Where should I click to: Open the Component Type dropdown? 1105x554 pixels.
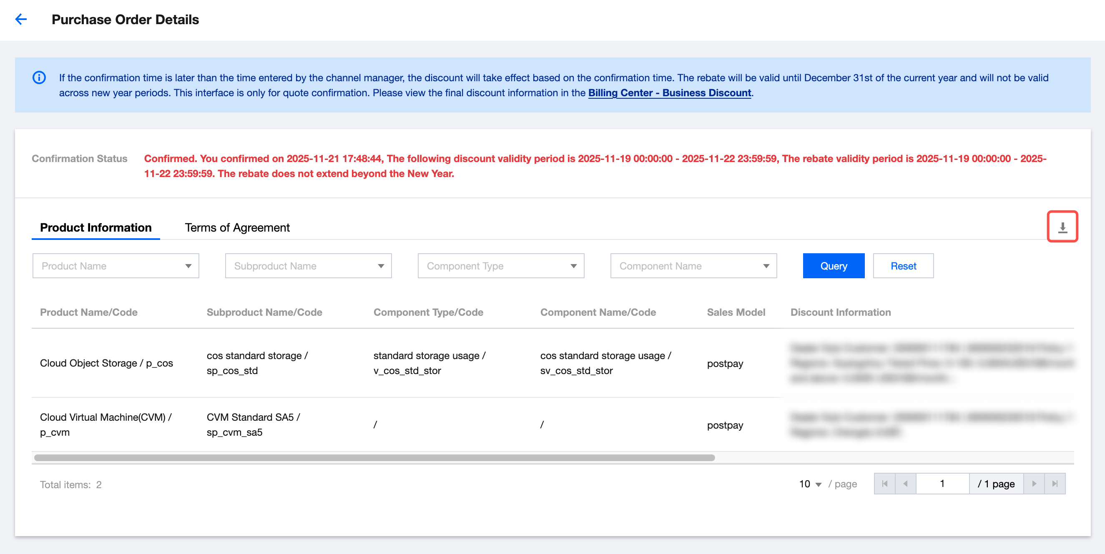[x=501, y=266]
